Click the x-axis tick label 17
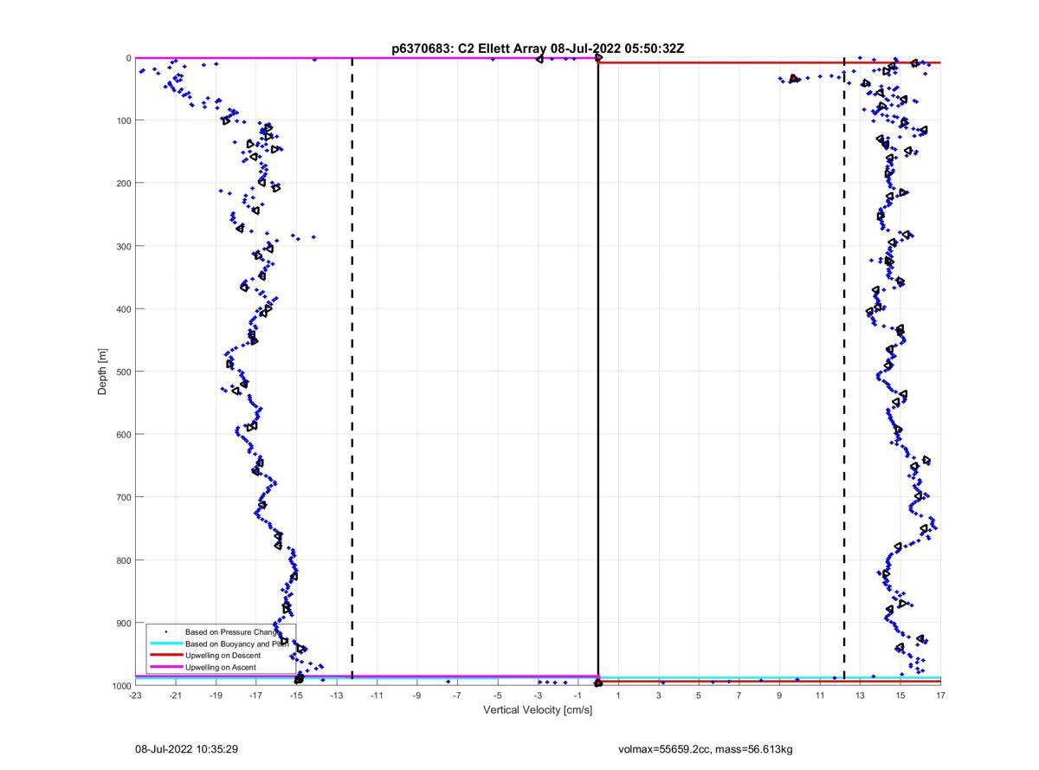1039x770 pixels. pos(940,695)
